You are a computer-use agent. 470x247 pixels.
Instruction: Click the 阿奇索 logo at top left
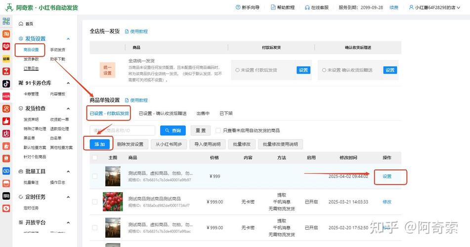tap(9, 7)
